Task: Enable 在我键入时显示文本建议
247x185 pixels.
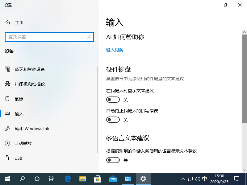Action: pyautogui.click(x=113, y=99)
